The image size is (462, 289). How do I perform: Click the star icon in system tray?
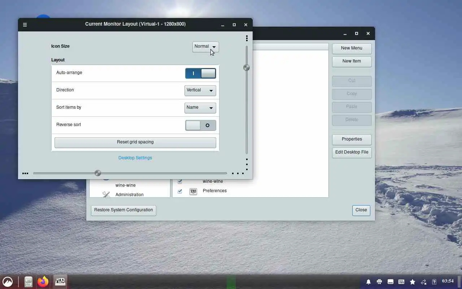[x=413, y=282]
